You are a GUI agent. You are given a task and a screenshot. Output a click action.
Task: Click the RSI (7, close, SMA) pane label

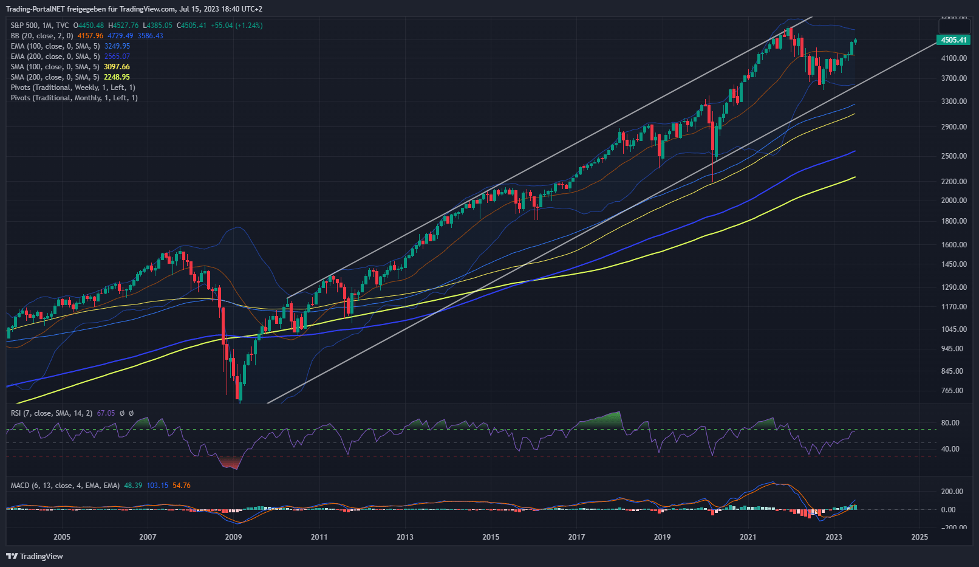click(51, 413)
